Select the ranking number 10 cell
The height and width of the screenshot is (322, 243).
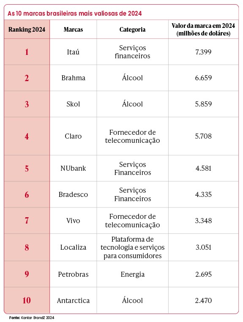(27, 300)
